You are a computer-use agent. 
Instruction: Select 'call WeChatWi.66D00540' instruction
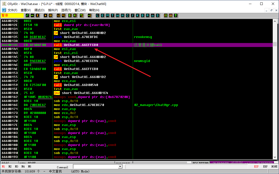pyautogui.click(x=76, y=85)
